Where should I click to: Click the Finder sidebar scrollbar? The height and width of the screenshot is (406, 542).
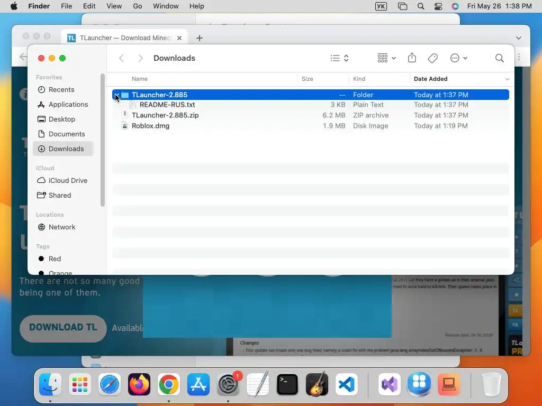[x=102, y=140]
